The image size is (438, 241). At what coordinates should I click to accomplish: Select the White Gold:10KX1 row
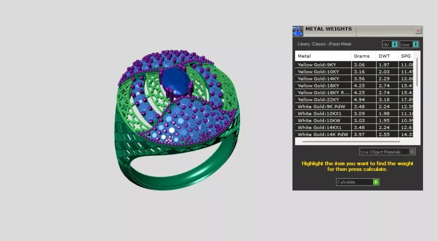click(354, 114)
